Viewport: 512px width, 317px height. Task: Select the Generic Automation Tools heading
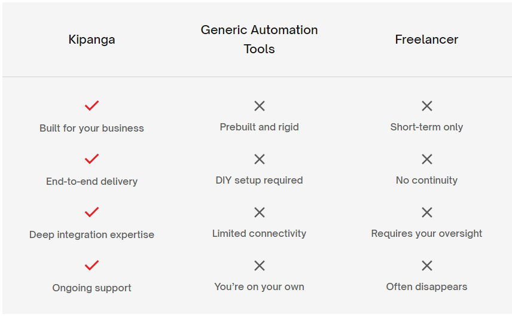259,39
